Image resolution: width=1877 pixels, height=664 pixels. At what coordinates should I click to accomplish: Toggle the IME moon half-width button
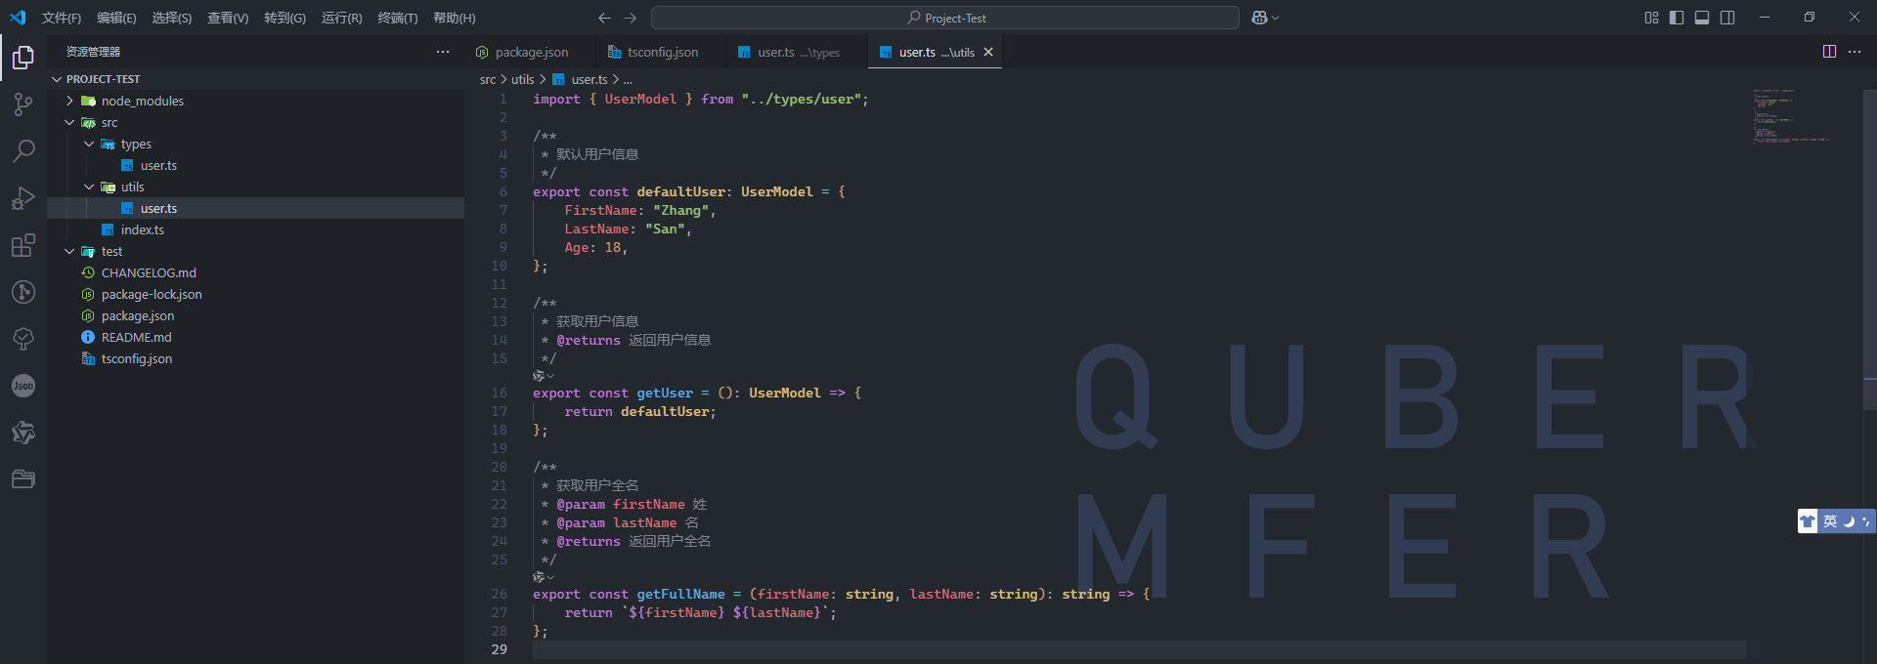pos(1849,521)
